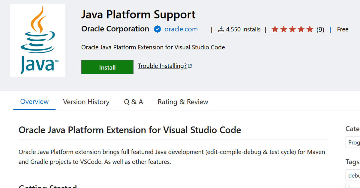Click the first star in the rating
This screenshot has height=188, width=360.
pyautogui.click(x=275, y=29)
